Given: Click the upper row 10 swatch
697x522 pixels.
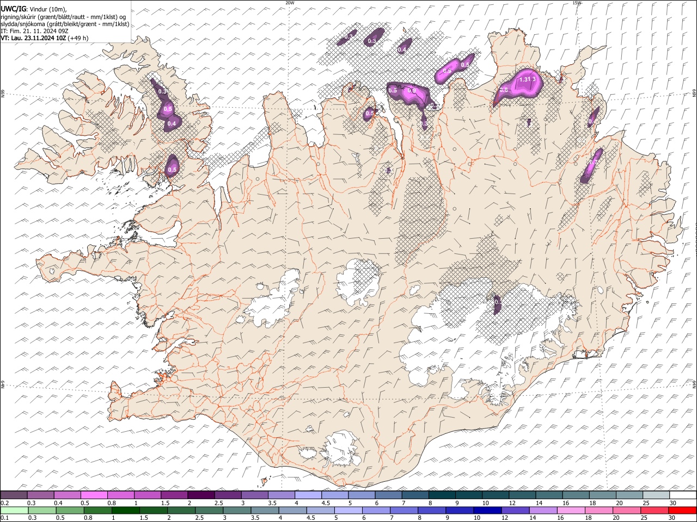Looking at the screenshot, I should 495,495.
